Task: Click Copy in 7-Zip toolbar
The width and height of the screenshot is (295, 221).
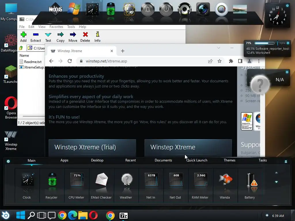Action: coord(60,37)
